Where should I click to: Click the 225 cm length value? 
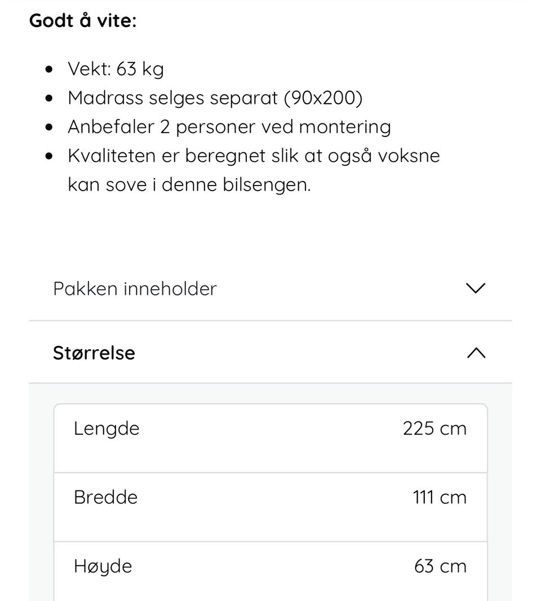coord(434,428)
